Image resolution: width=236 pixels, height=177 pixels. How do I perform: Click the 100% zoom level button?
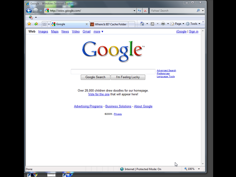190,169
